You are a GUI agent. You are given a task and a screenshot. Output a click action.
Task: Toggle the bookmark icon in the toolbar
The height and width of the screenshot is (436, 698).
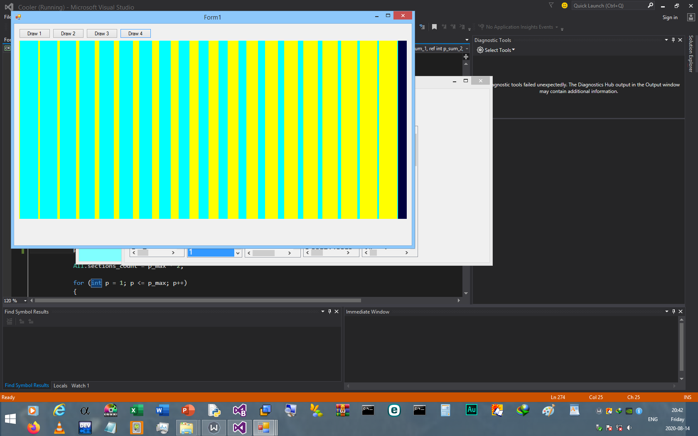pyautogui.click(x=434, y=27)
